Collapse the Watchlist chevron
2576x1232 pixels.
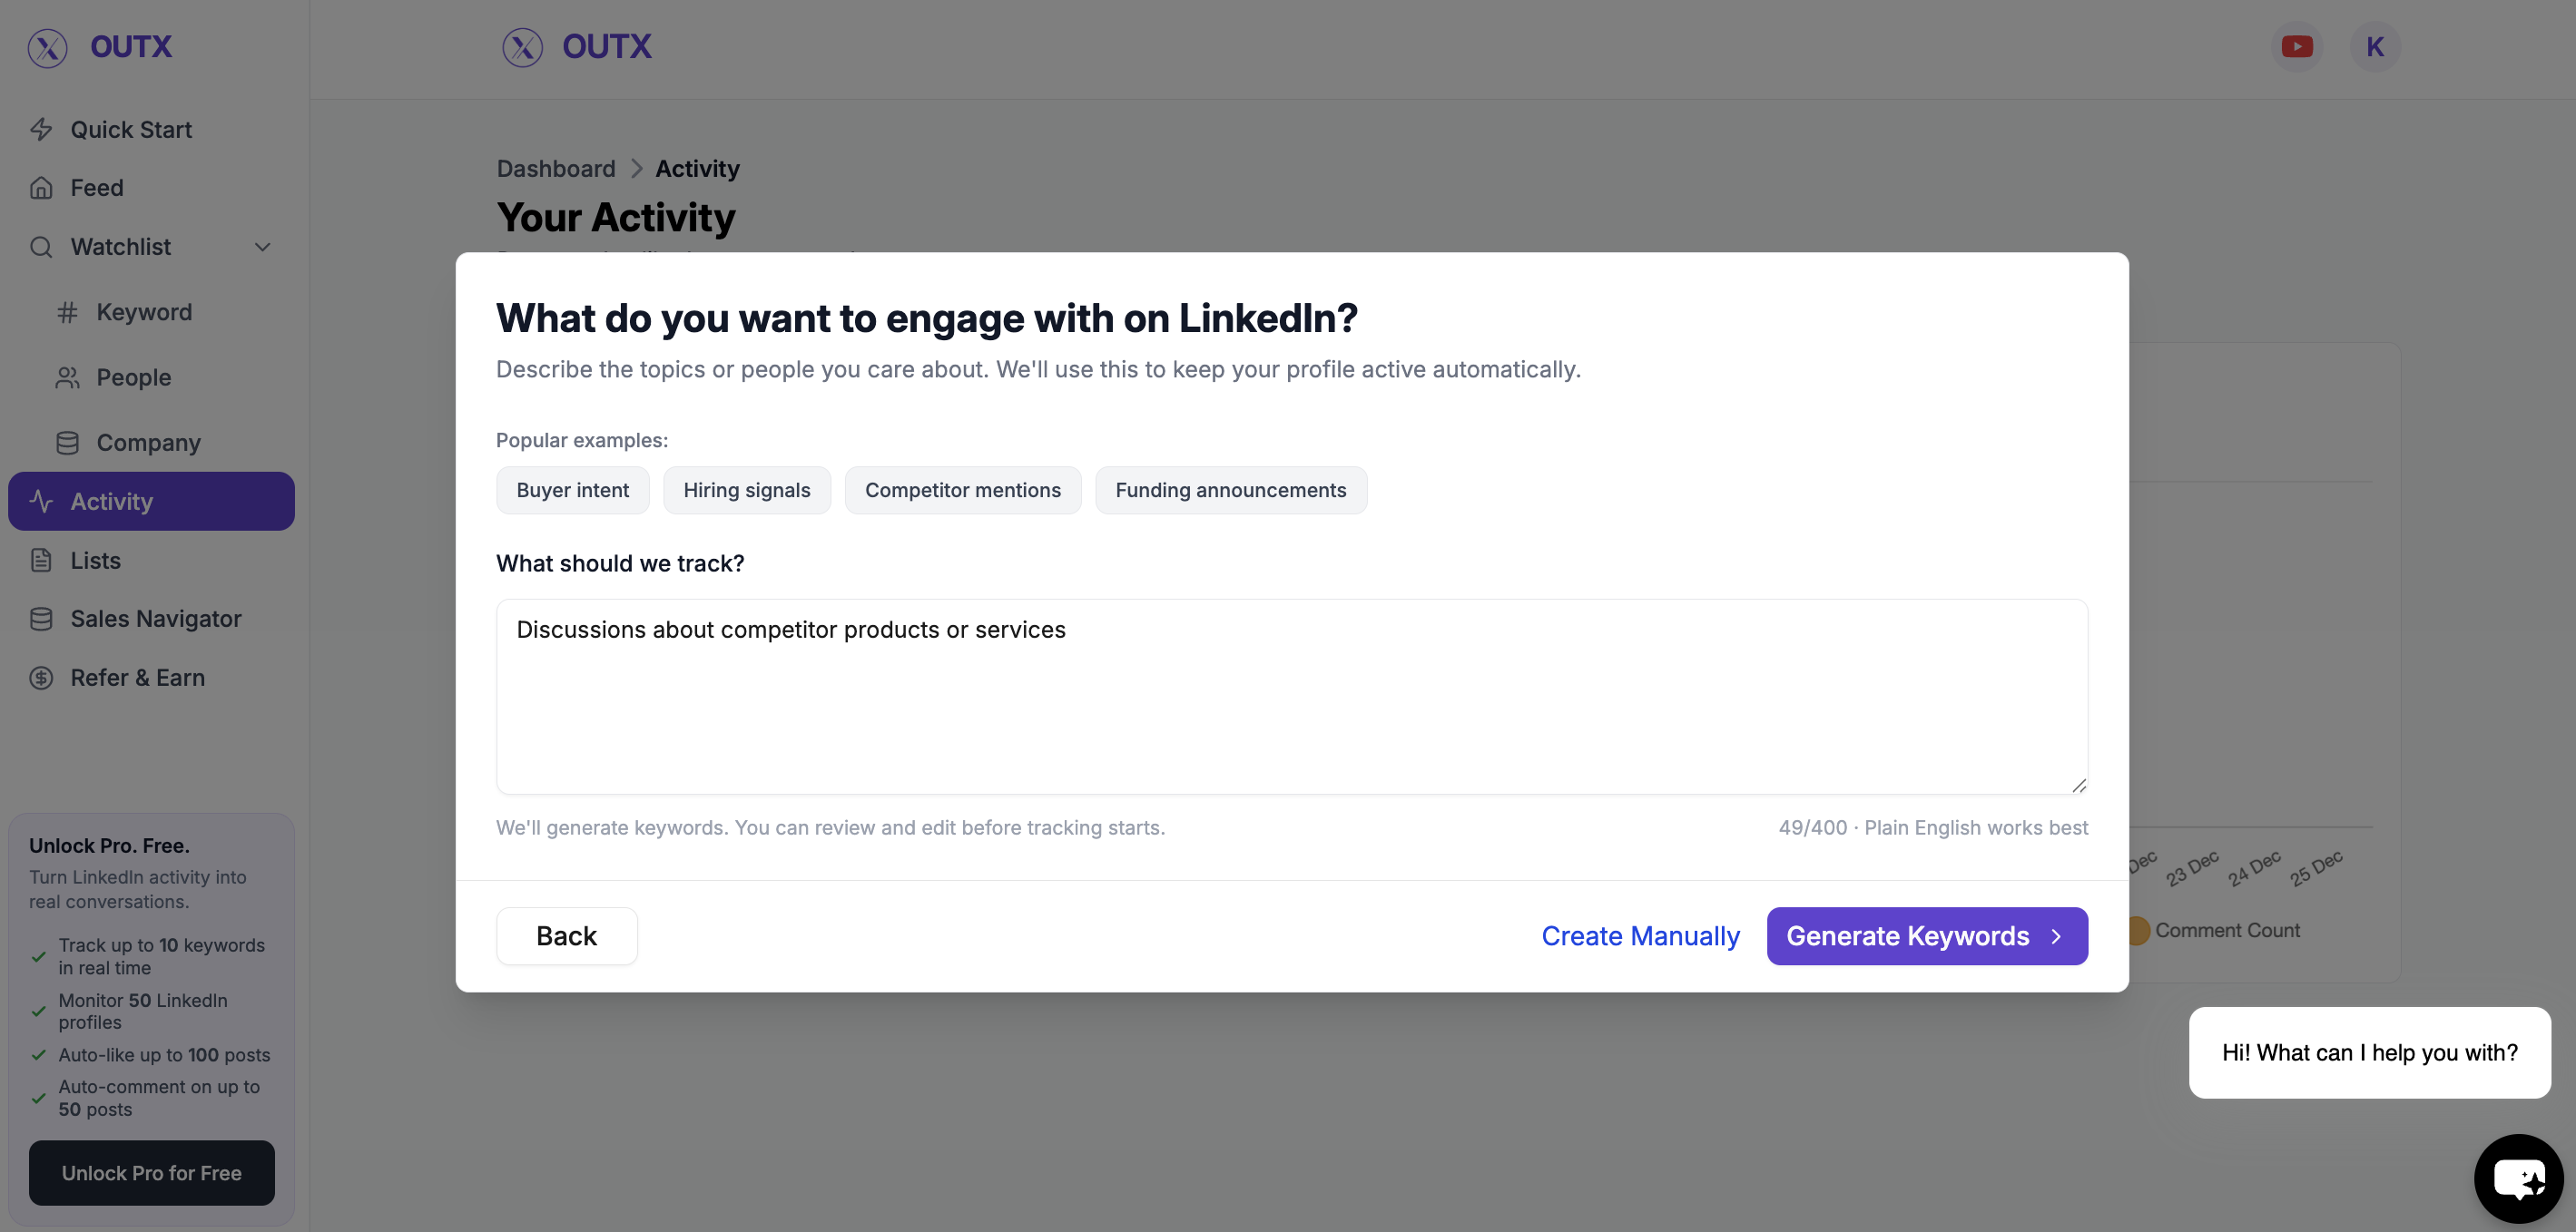(x=262, y=247)
